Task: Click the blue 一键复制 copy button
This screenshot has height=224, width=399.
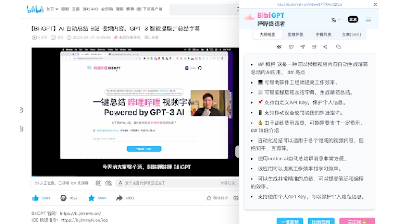Action: pos(290,222)
